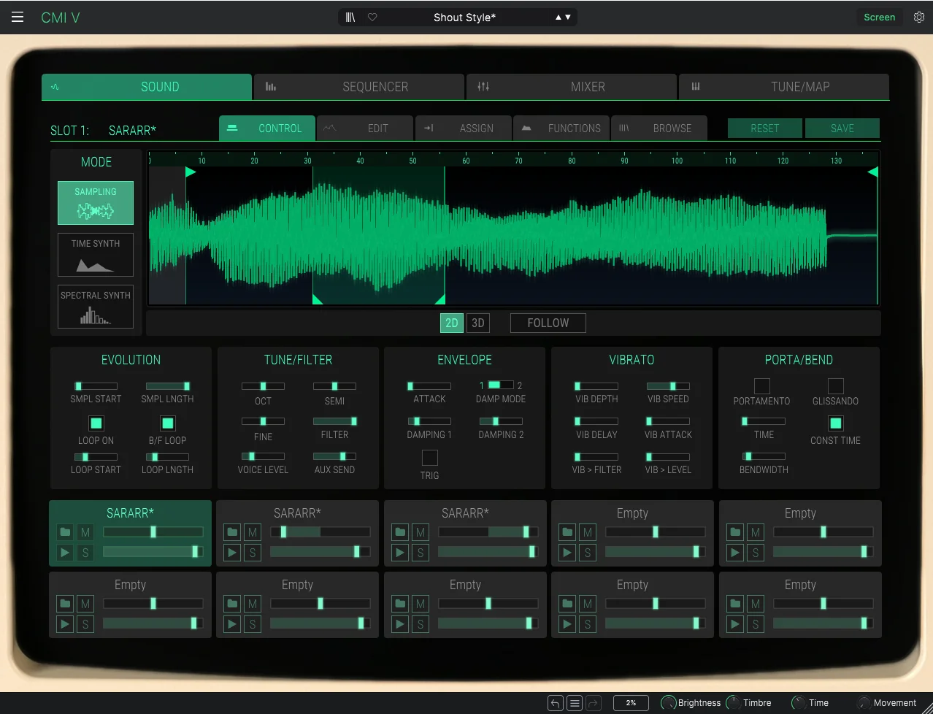Image resolution: width=933 pixels, height=714 pixels.
Task: Toggle the FOLLOW button
Action: coord(548,323)
